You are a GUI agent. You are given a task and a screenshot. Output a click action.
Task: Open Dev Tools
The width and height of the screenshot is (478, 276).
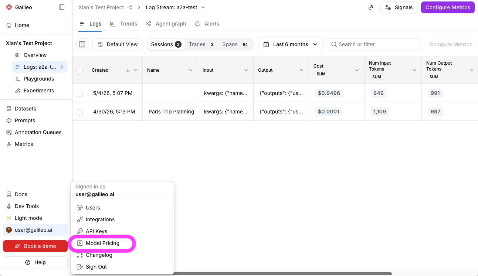click(27, 206)
